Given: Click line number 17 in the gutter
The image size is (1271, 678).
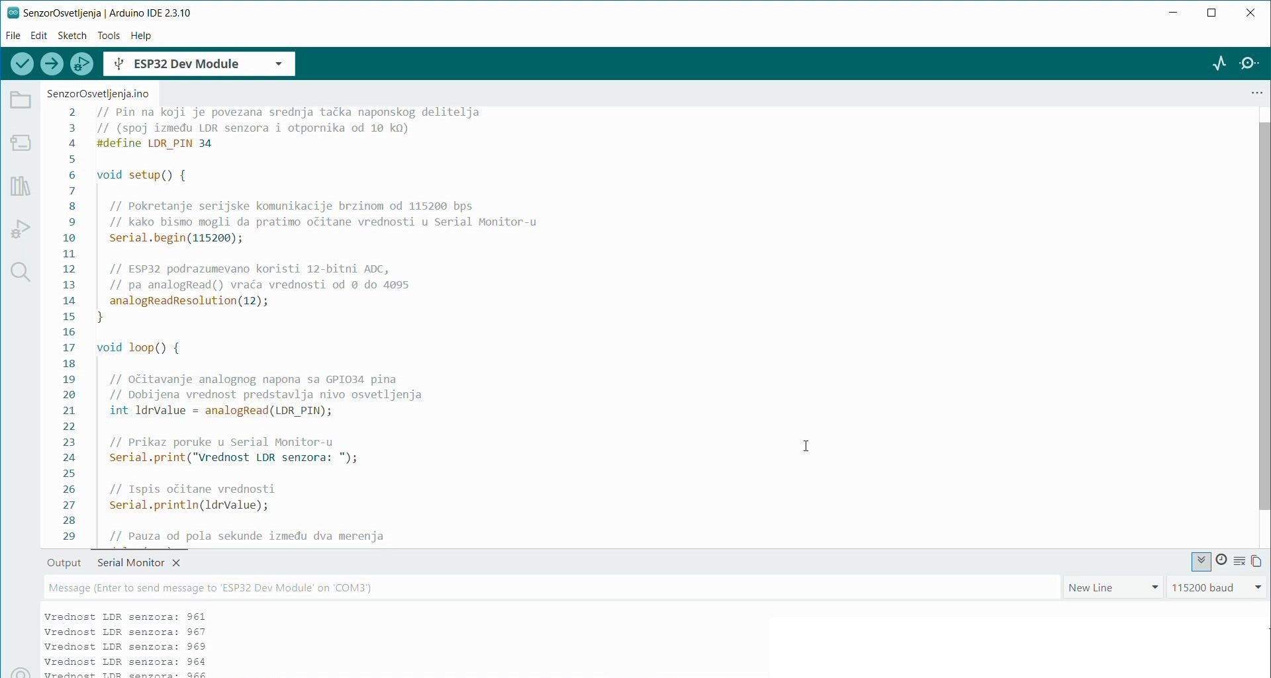Looking at the screenshot, I should pos(69,348).
